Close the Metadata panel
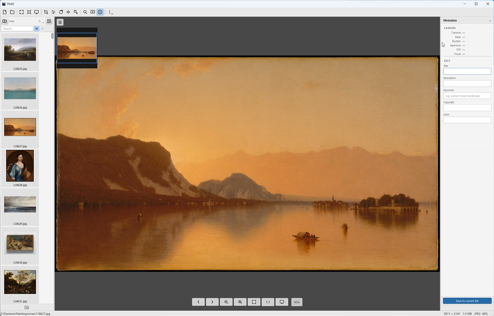Viewport: 494px width, 316px height. 490,21
